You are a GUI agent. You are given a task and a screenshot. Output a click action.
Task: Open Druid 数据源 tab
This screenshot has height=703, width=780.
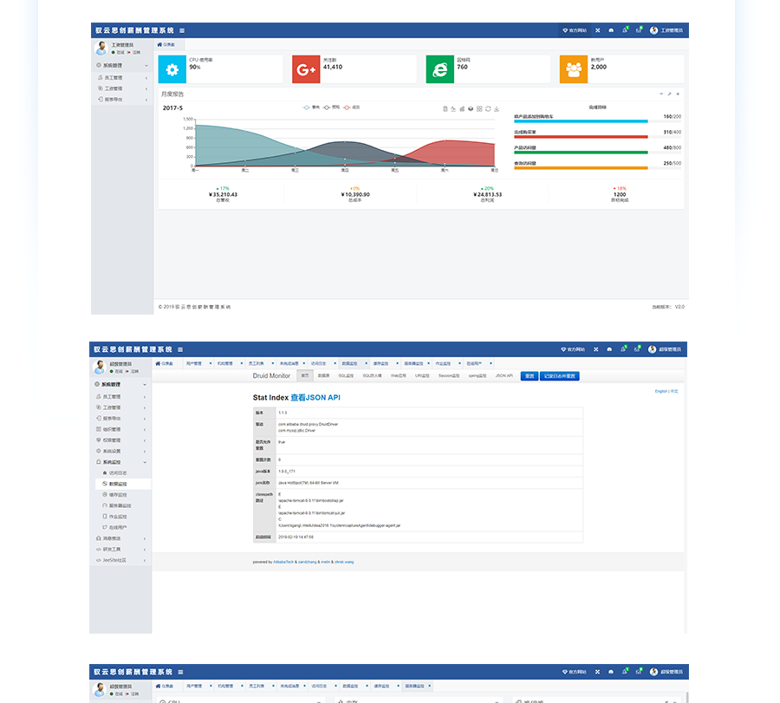pyautogui.click(x=324, y=376)
